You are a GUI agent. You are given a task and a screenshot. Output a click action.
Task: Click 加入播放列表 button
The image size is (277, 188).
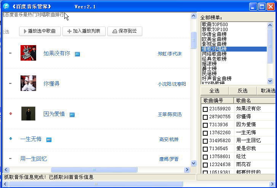click(x=84, y=31)
